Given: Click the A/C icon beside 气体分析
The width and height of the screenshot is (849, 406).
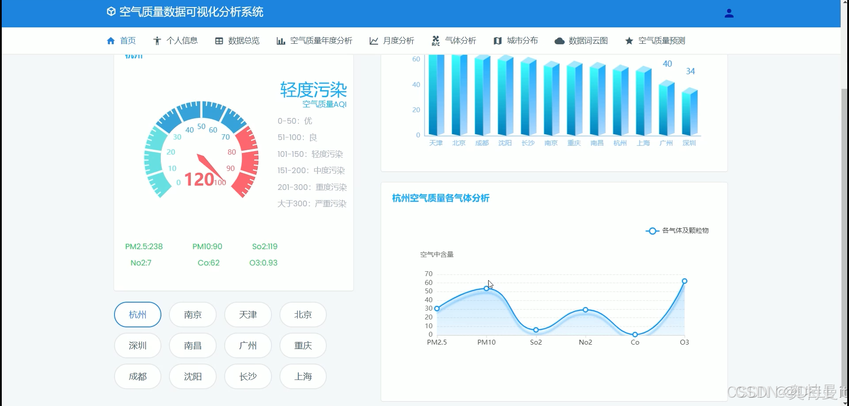Looking at the screenshot, I should click(x=436, y=41).
